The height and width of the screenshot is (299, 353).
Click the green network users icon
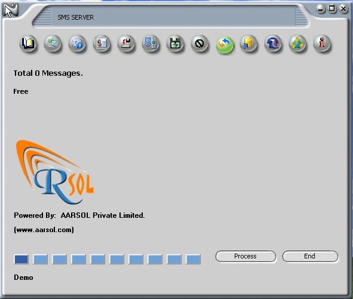tap(297, 44)
